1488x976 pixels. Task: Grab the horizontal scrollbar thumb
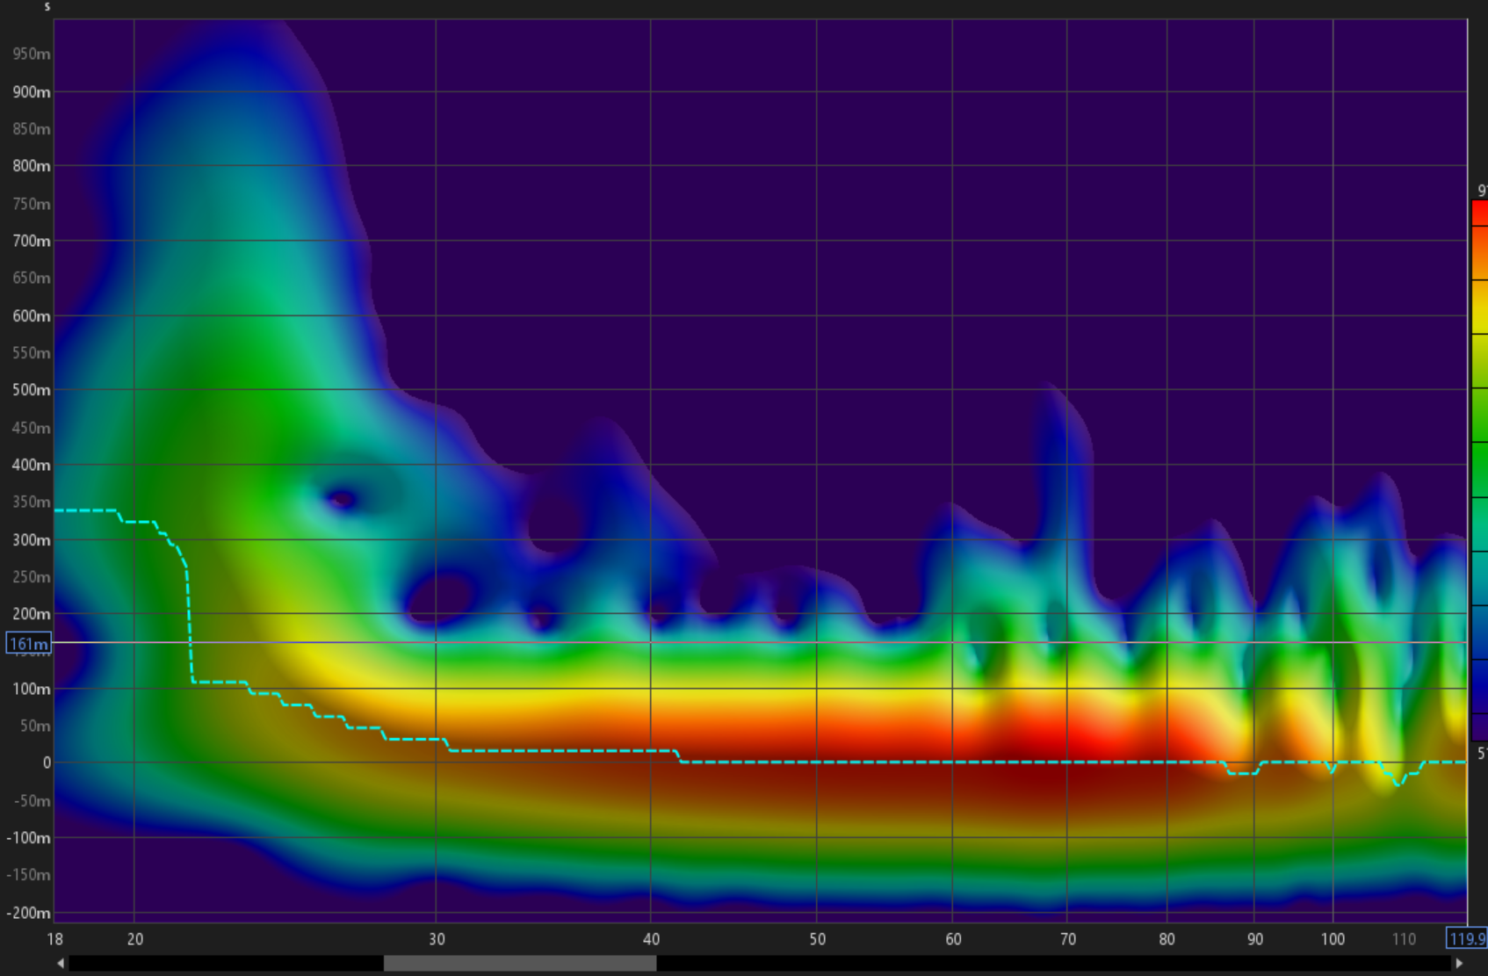[x=519, y=964]
